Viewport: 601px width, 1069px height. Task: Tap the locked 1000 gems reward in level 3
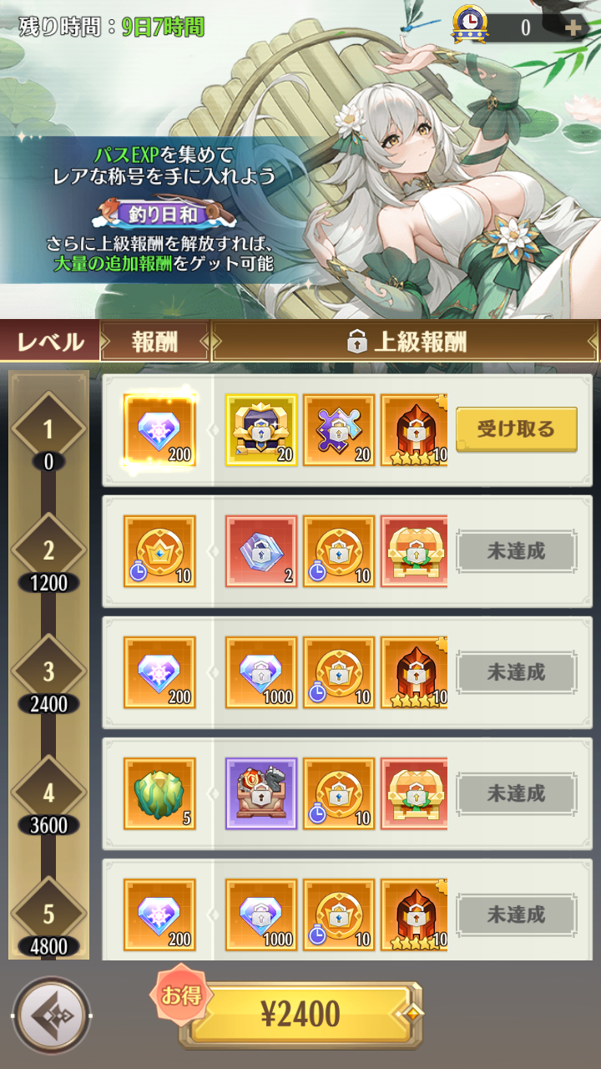261,672
